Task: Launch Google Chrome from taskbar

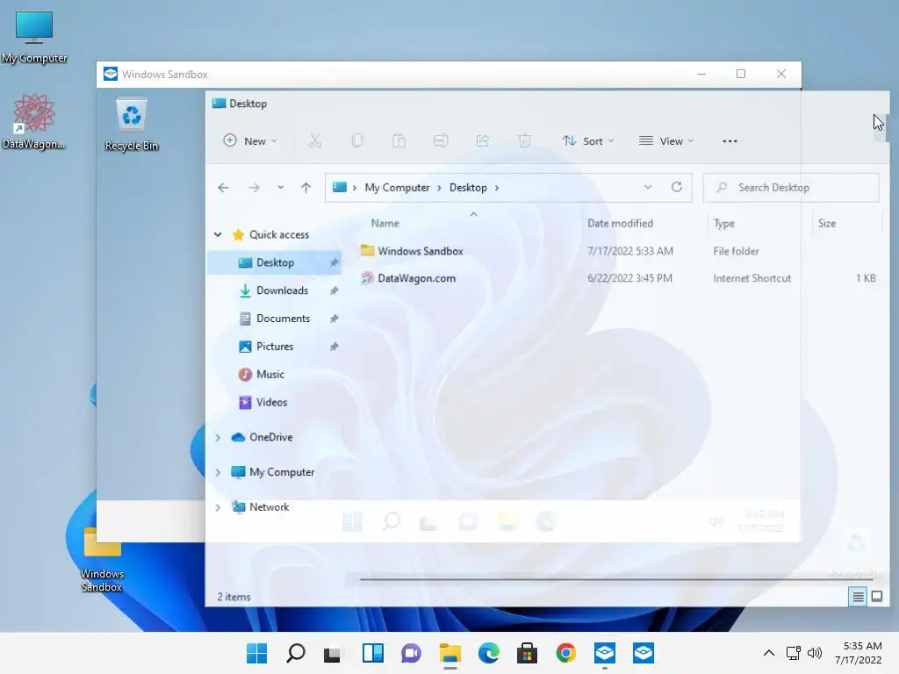Action: tap(566, 653)
